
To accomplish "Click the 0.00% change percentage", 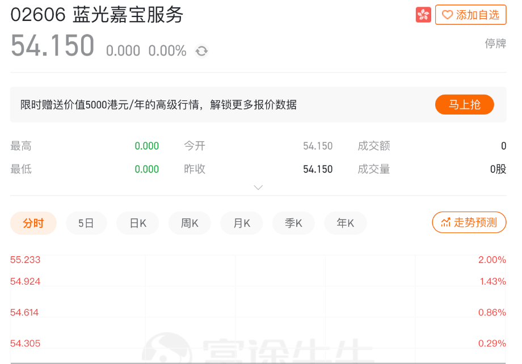I will [x=167, y=51].
